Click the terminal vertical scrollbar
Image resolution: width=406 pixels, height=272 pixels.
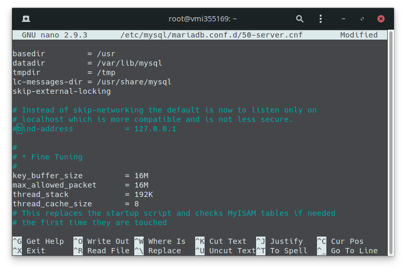(x=390, y=141)
